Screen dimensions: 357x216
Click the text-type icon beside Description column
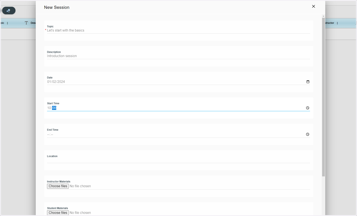pos(26,23)
